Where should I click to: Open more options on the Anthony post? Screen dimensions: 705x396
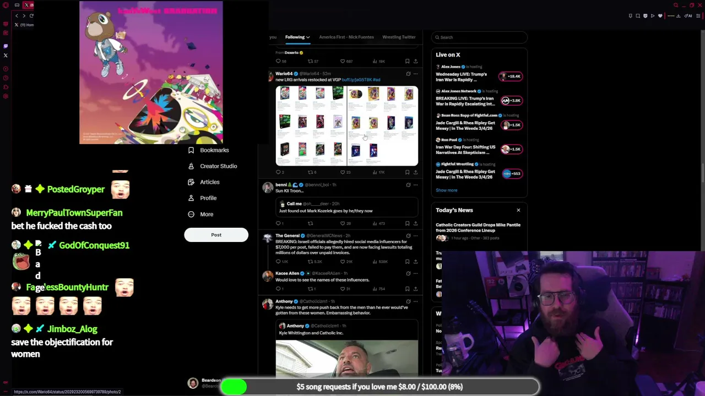[415, 301]
